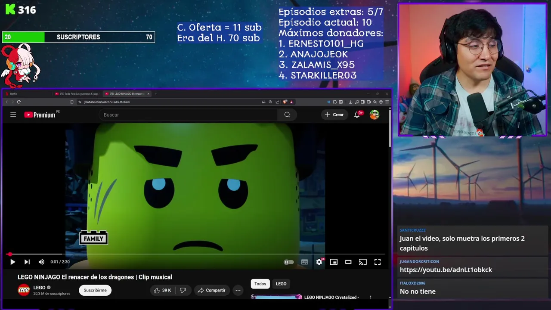Switch to theater mode
The image size is (551, 310).
pyautogui.click(x=348, y=262)
